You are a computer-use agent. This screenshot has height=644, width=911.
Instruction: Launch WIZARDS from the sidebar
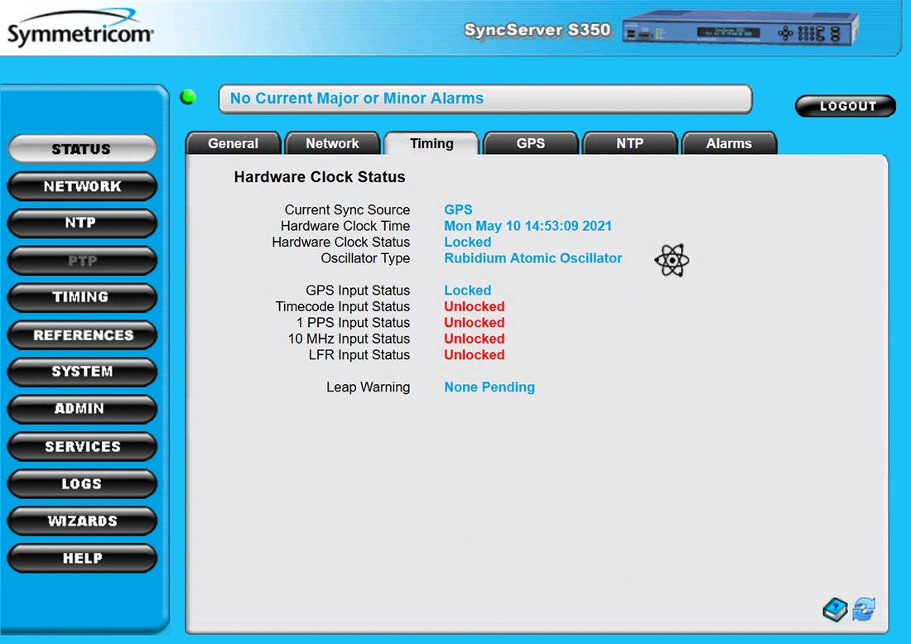pyautogui.click(x=82, y=521)
